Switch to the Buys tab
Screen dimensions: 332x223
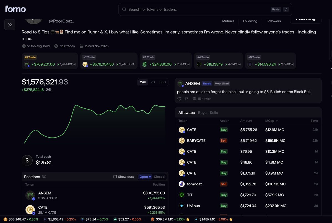point(202,113)
